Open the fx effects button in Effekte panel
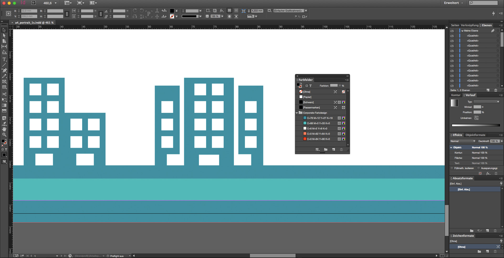The image size is (504, 258). point(488,173)
